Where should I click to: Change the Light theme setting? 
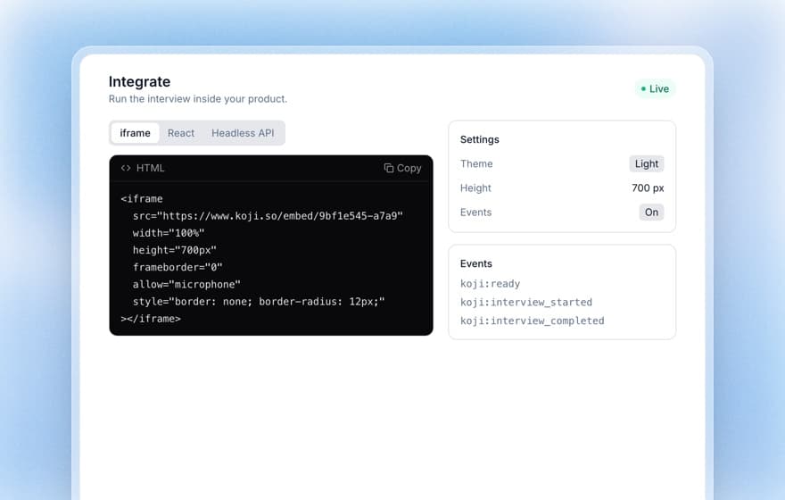tap(647, 163)
